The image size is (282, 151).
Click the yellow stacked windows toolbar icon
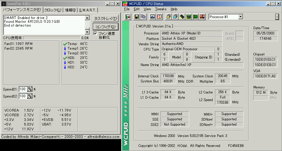168,17
